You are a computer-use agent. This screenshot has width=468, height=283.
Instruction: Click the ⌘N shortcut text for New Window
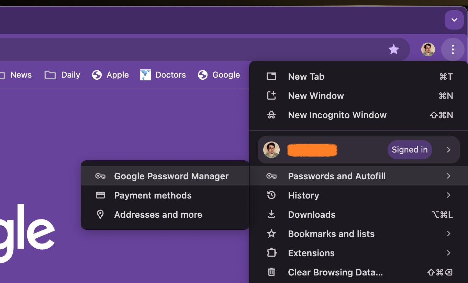[446, 96]
